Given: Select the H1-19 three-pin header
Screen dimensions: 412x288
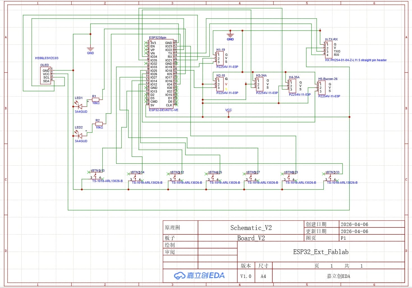Looking at the screenshot, I should 220,58.
